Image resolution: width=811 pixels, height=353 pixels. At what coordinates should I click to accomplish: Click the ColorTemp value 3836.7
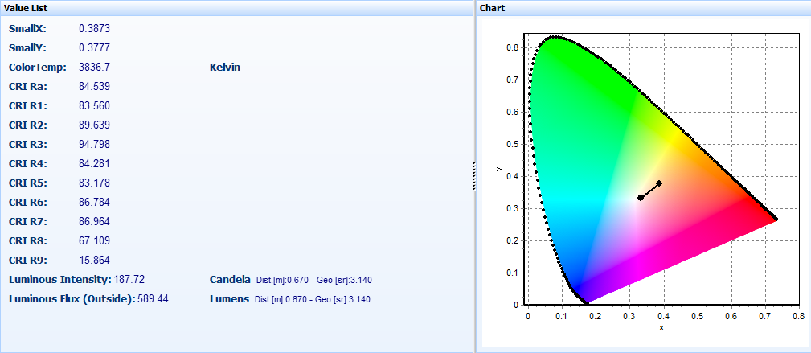pos(95,67)
